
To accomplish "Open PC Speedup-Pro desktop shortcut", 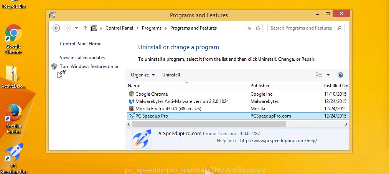I will click(x=14, y=158).
